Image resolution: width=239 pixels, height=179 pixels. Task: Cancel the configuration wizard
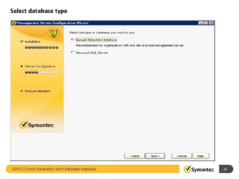coord(181,156)
